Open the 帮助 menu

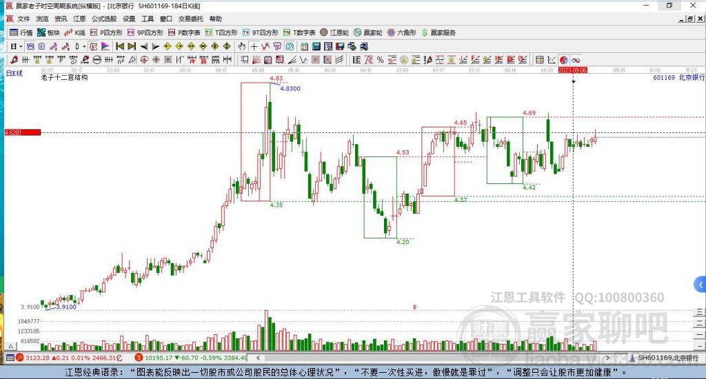point(216,19)
